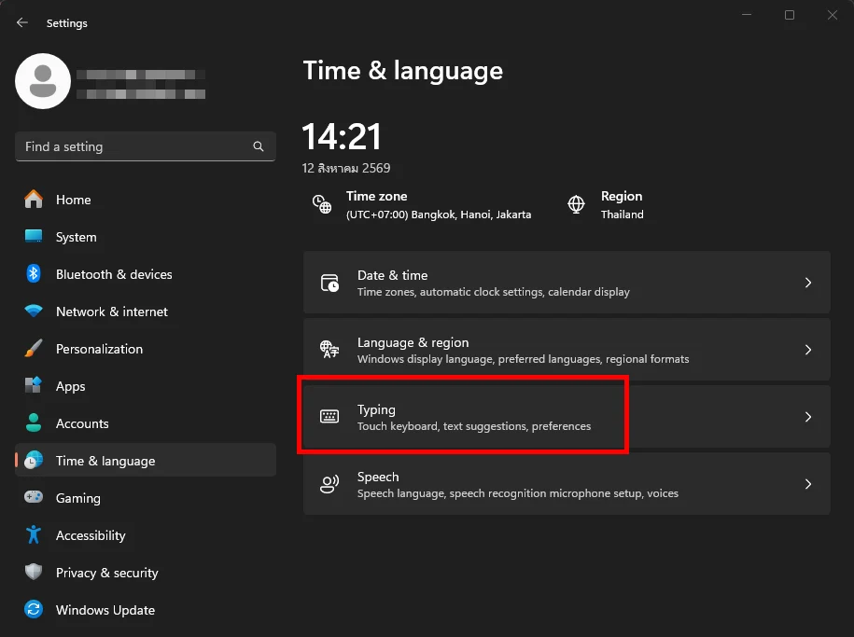Click the Accounts person icon
The image size is (854, 637).
point(34,423)
